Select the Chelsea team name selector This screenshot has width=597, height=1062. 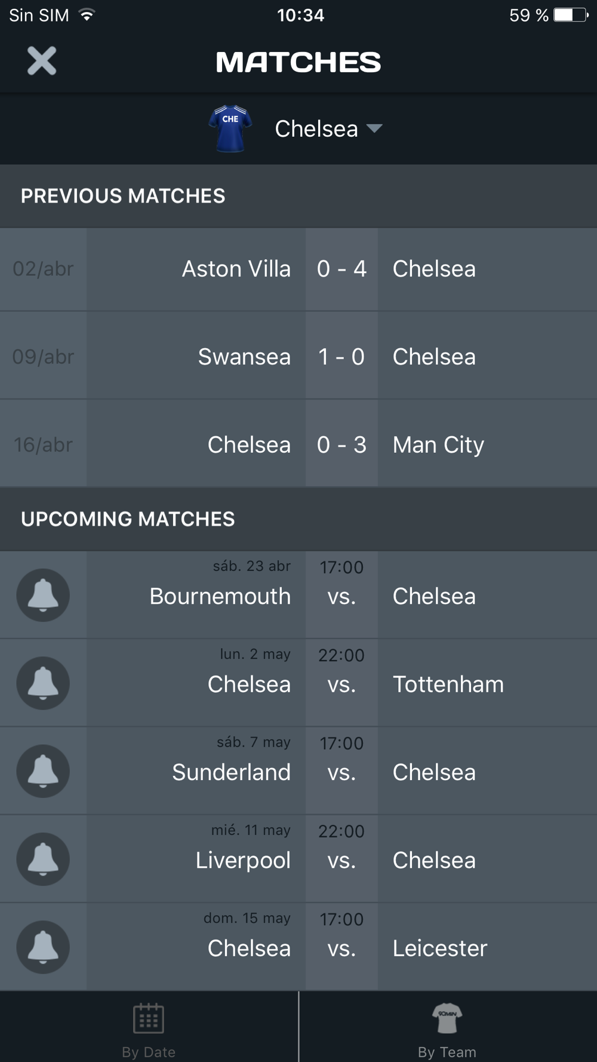[x=316, y=128]
